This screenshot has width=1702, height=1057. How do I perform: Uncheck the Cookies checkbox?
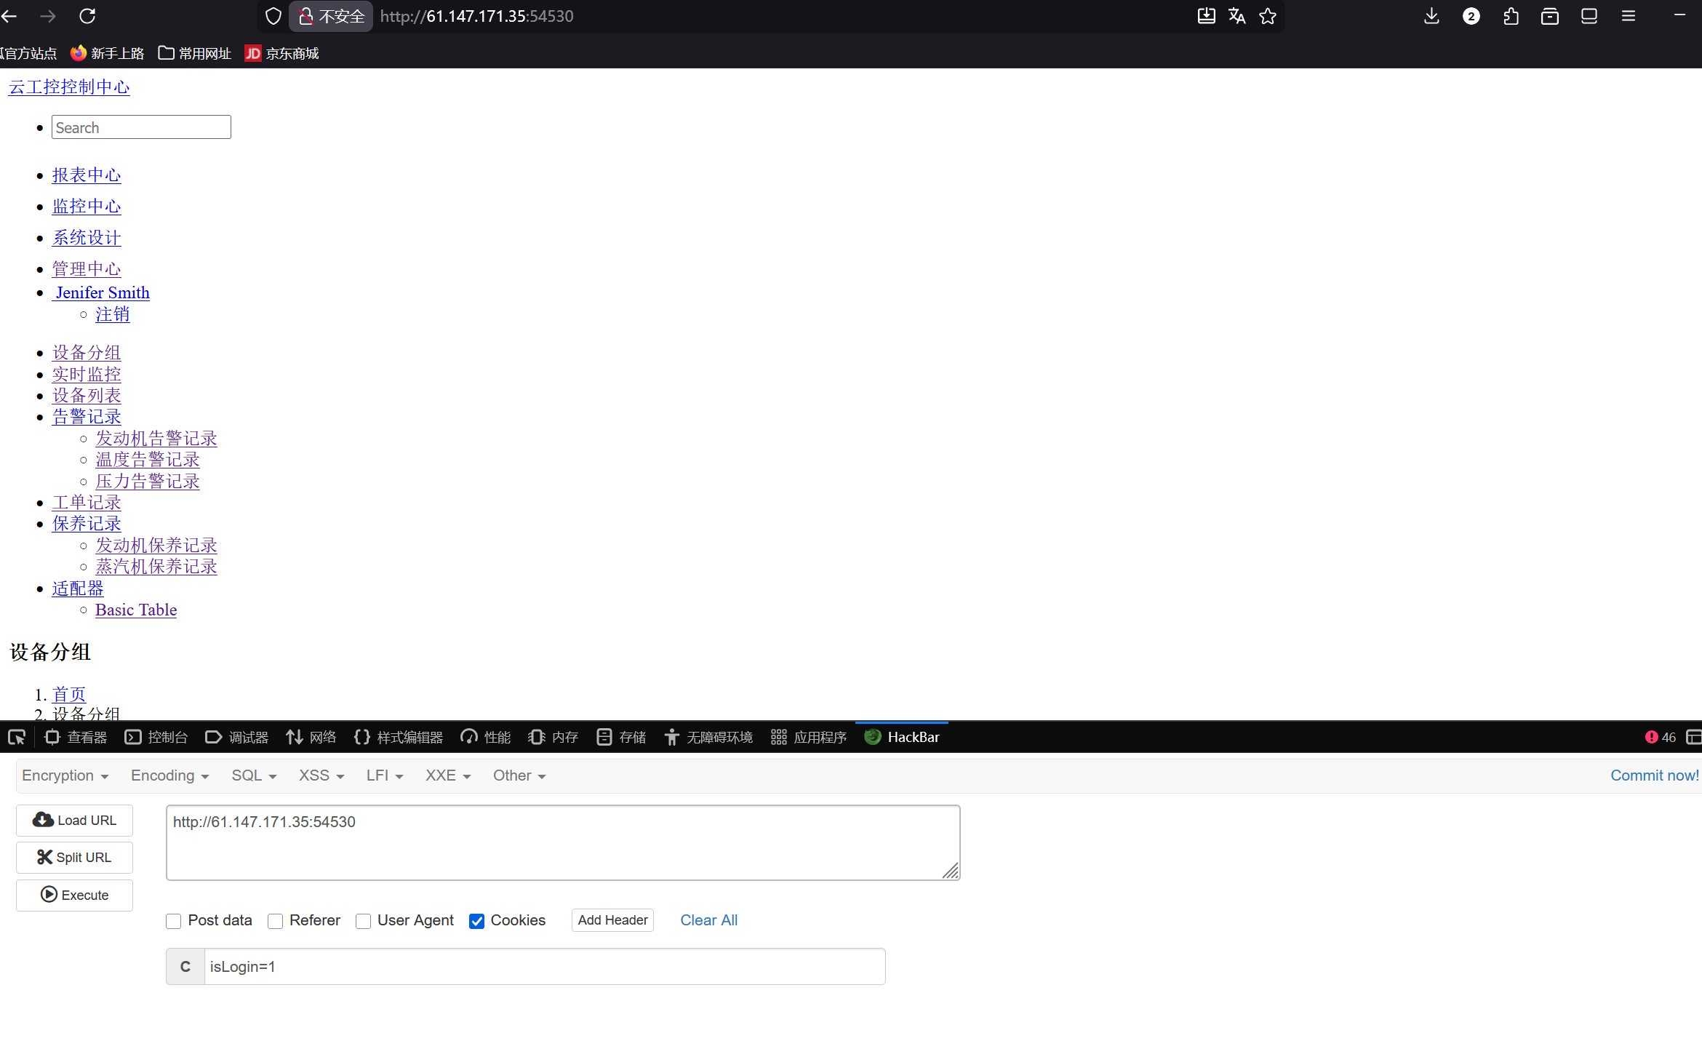[476, 921]
